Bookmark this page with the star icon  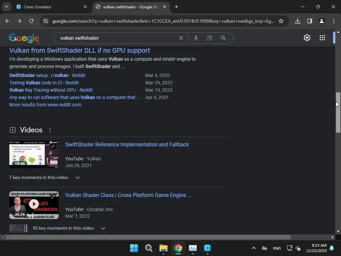click(x=281, y=21)
